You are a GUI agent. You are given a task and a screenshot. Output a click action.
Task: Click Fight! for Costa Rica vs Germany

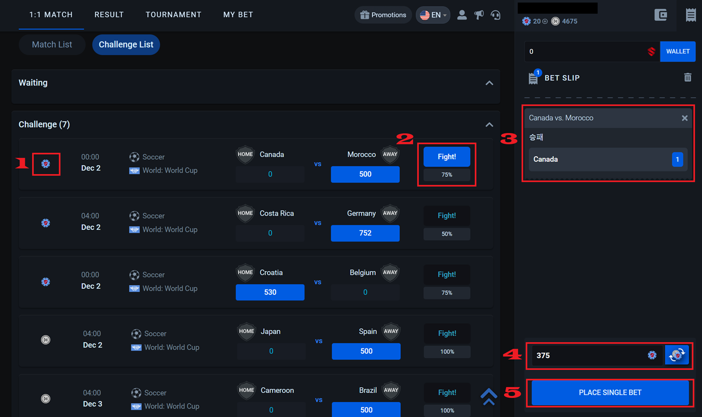pyautogui.click(x=446, y=216)
